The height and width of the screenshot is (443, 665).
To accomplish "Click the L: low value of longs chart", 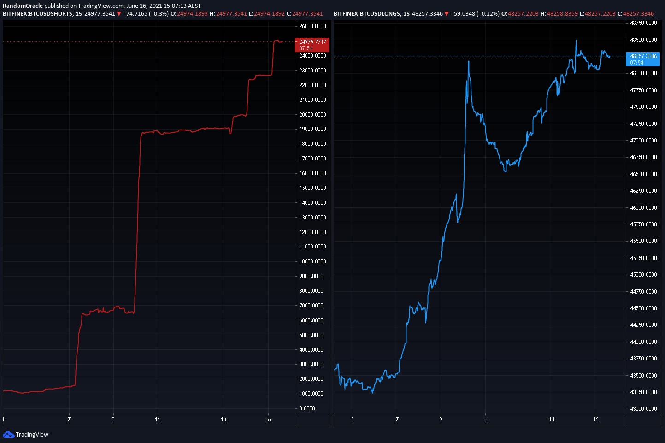I will pyautogui.click(x=598, y=14).
